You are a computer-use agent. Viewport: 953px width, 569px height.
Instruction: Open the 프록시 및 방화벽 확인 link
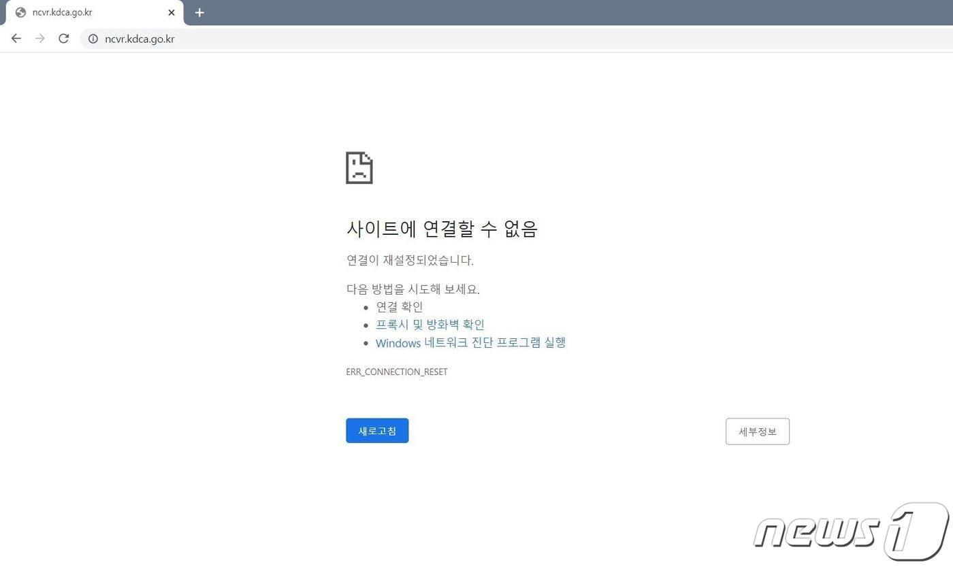430,325
